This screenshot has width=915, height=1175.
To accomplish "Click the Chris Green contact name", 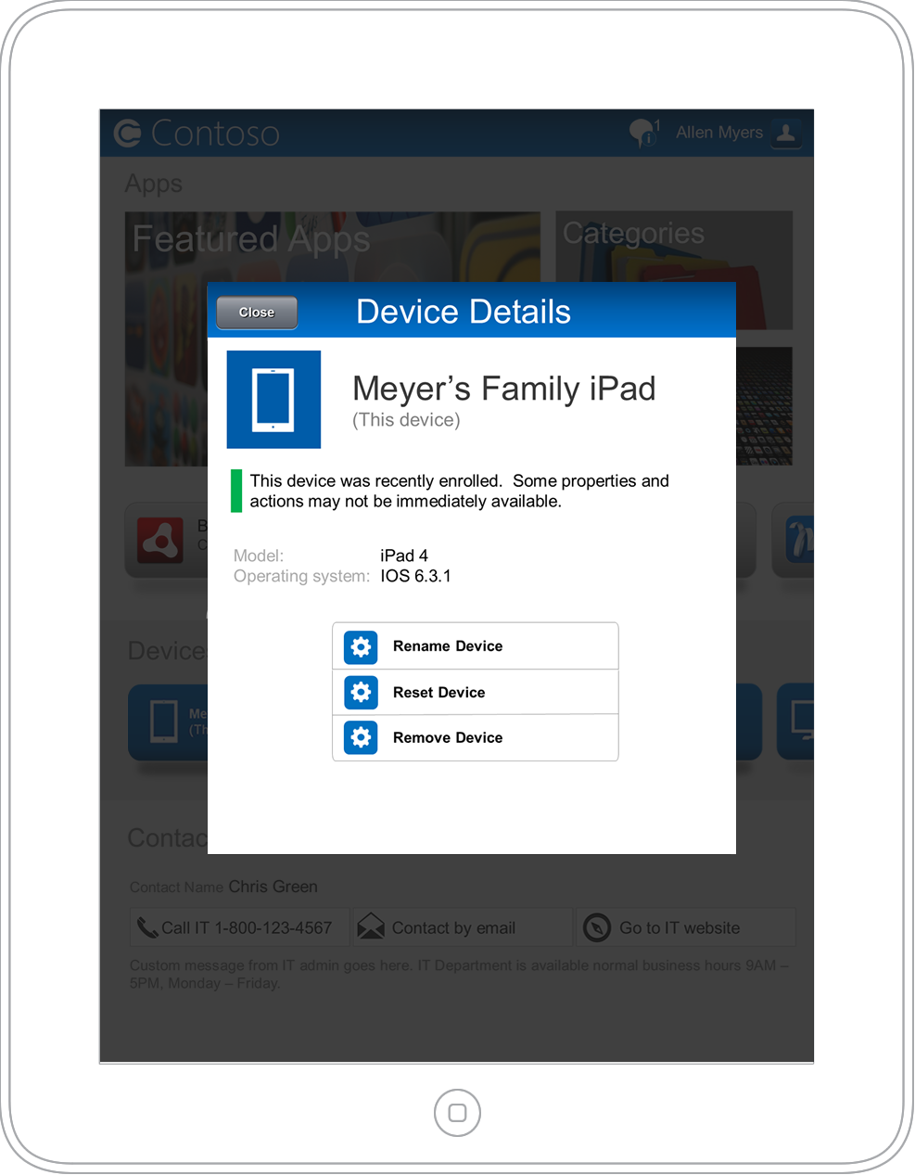I will (273, 887).
